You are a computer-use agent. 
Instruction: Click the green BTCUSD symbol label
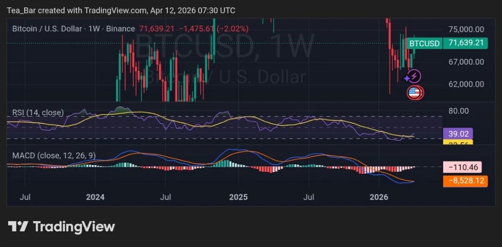click(x=424, y=43)
